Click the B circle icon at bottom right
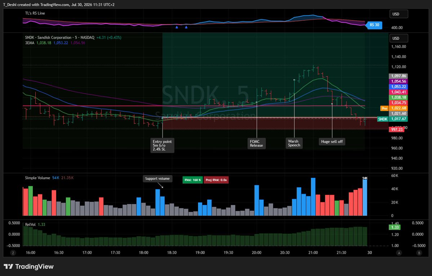432x276 pixels. pos(419,253)
